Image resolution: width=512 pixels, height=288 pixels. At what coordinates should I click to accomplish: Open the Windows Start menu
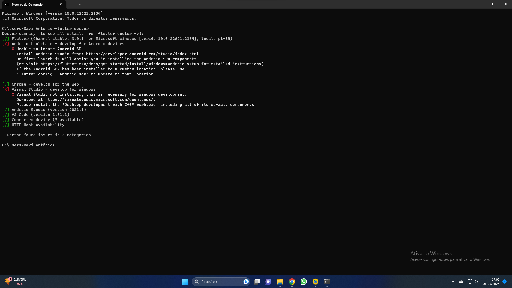pos(185,282)
